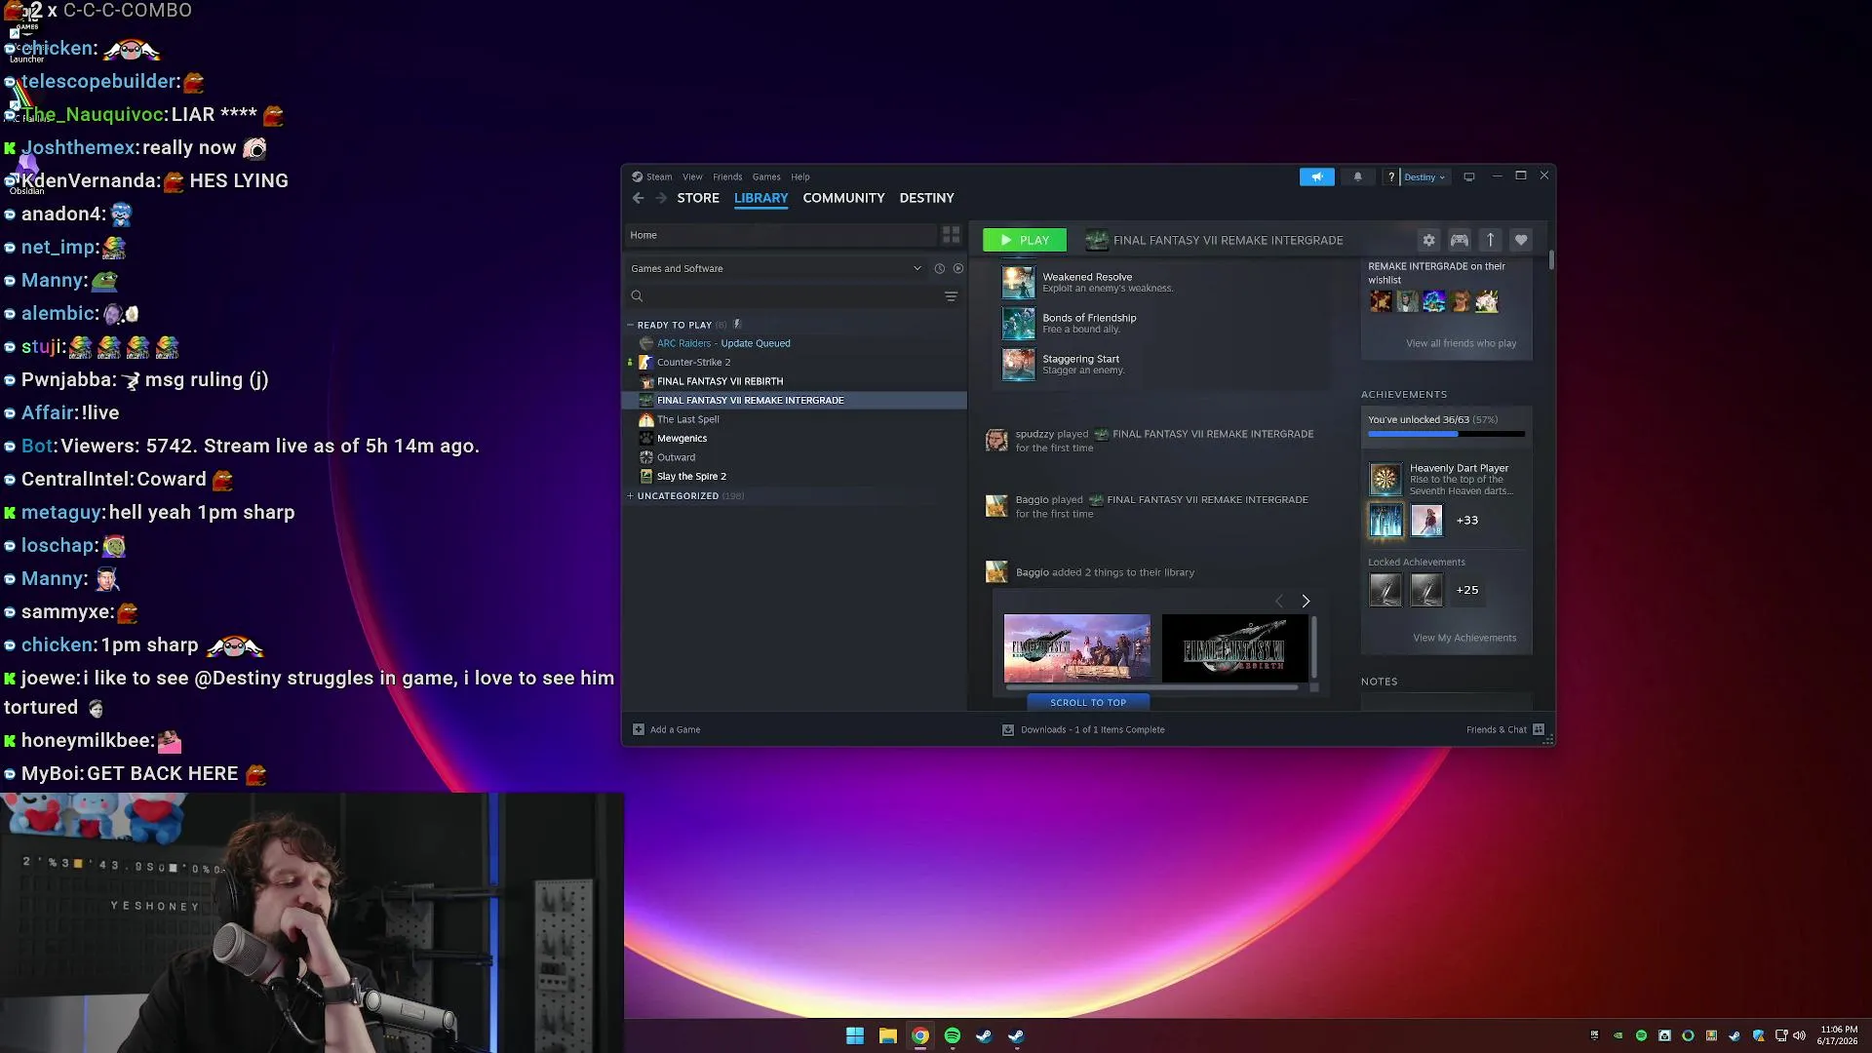Open File Explorer from the taskbar

tap(887, 1035)
